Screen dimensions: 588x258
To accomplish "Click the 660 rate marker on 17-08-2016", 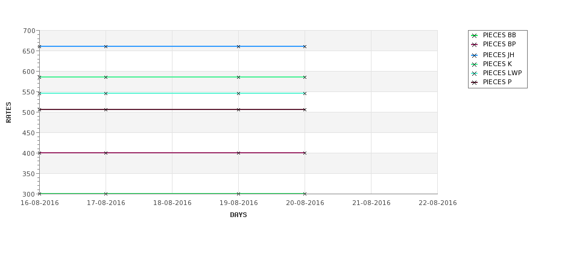I will click(106, 46).
